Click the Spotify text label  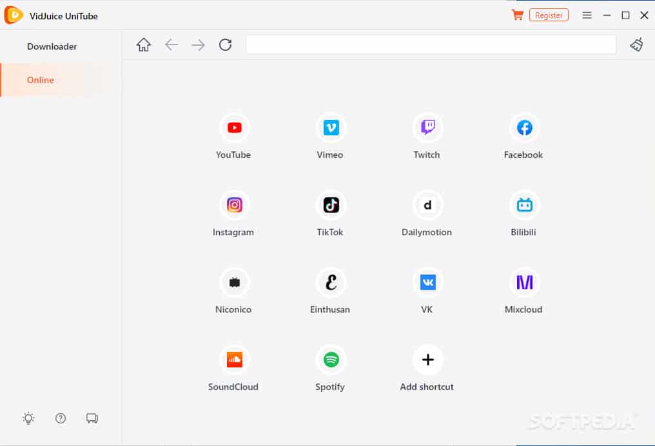330,387
